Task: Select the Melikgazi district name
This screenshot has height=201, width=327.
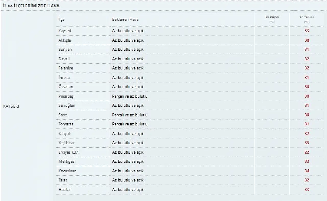Action: coord(67,161)
